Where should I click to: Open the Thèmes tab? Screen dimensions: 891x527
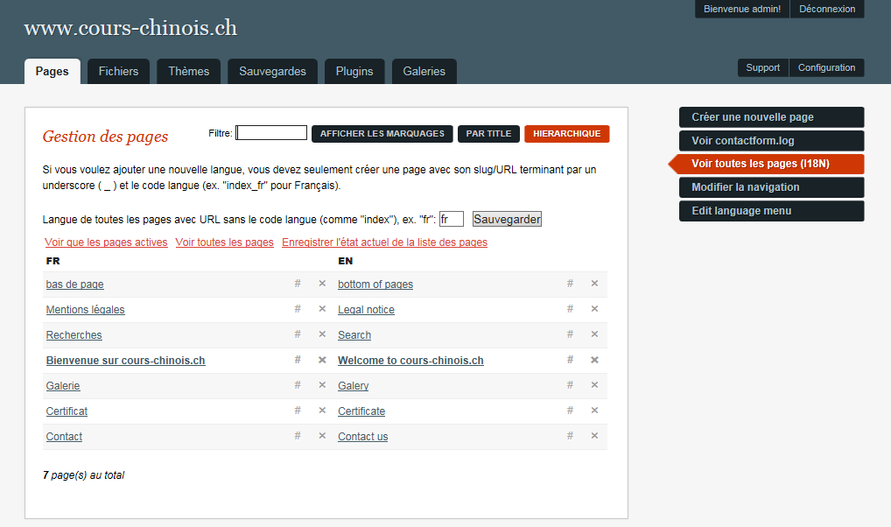[x=189, y=71]
